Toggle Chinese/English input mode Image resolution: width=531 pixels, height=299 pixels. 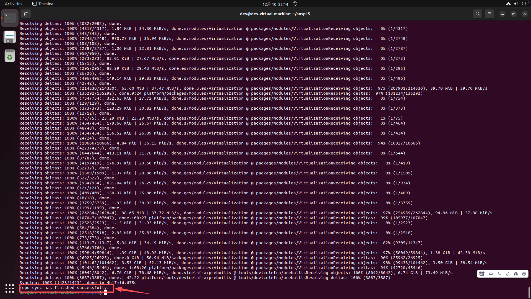click(491, 274)
